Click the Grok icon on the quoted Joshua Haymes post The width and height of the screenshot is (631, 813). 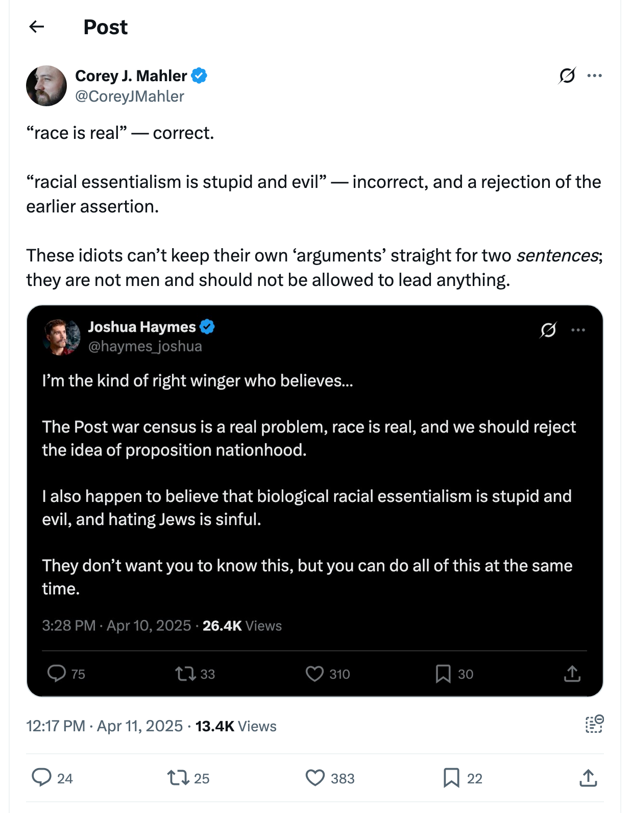tap(548, 330)
